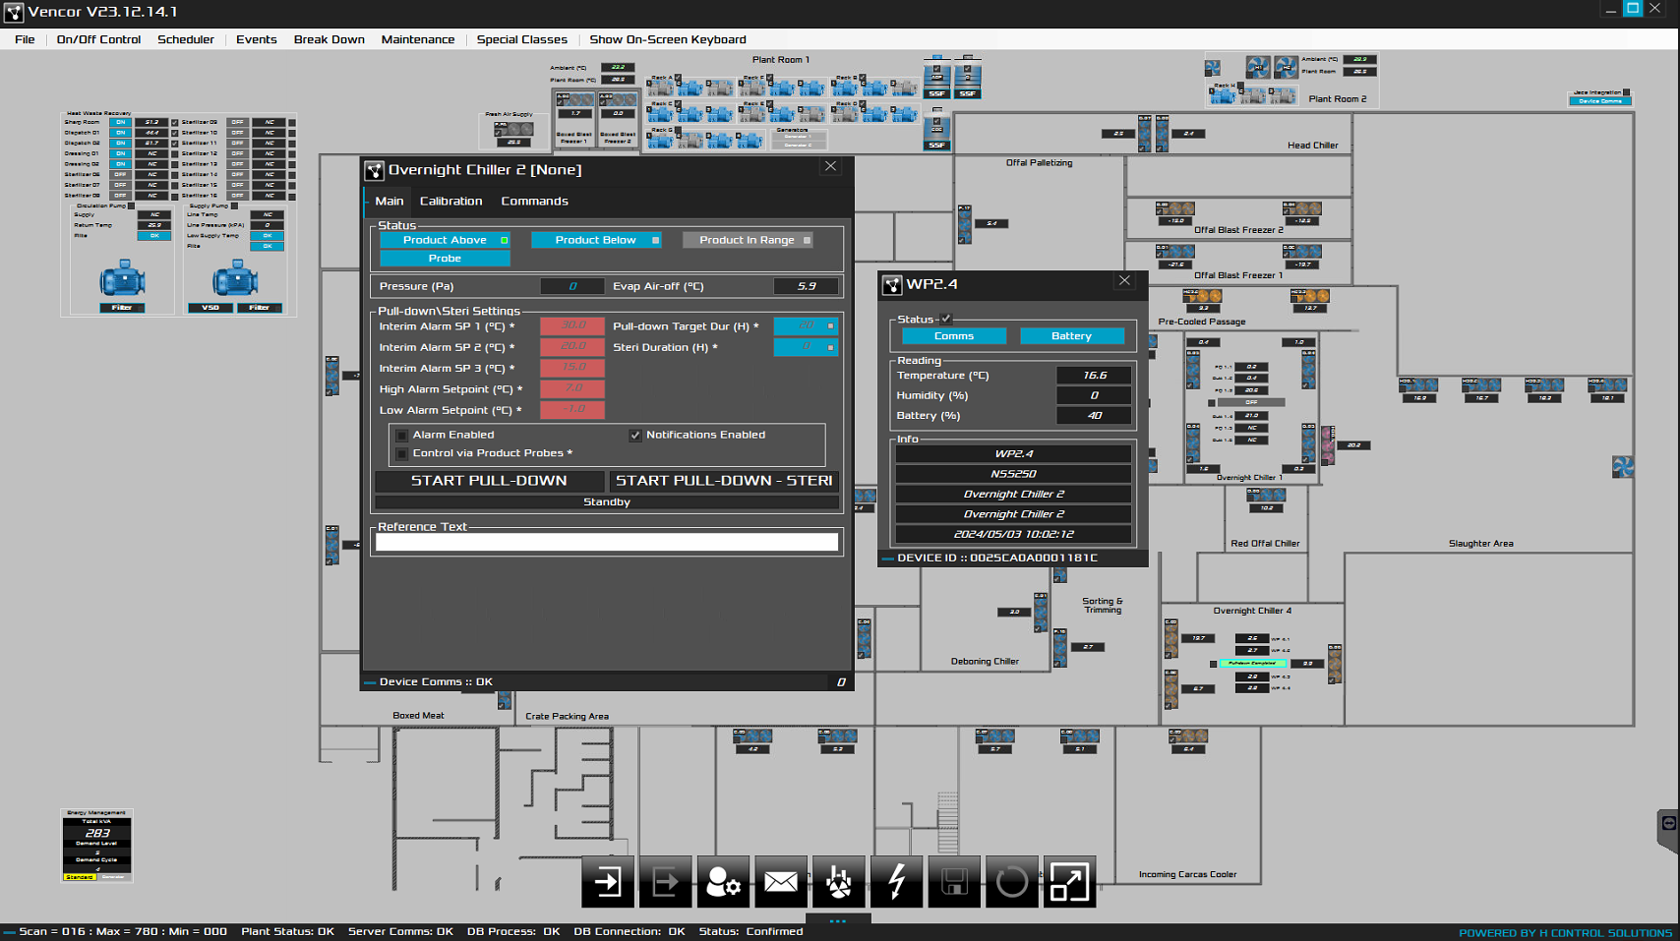This screenshot has height=941, width=1680.
Task: Switch to the Commands tab
Action: 534,201
